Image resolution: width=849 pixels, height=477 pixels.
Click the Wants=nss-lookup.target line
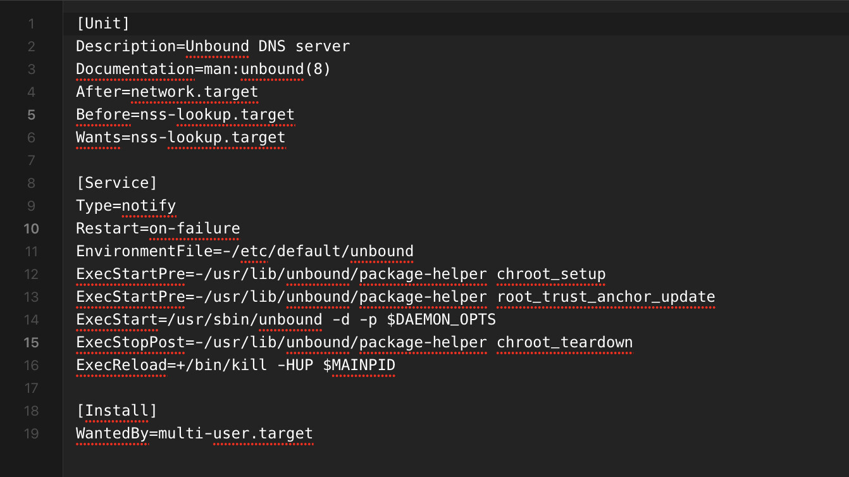coord(181,137)
